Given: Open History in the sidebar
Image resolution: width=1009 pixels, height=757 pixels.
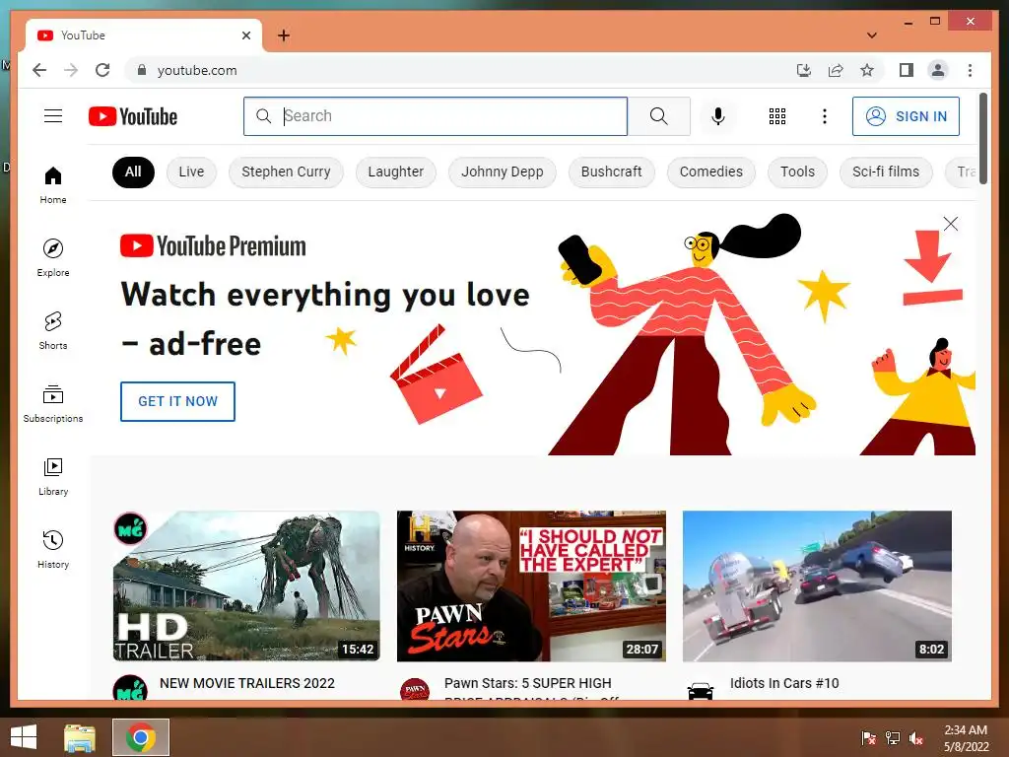Looking at the screenshot, I should [x=53, y=549].
